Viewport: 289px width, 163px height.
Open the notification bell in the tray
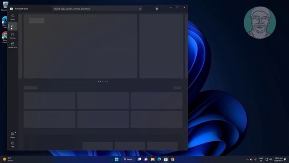coord(285,159)
